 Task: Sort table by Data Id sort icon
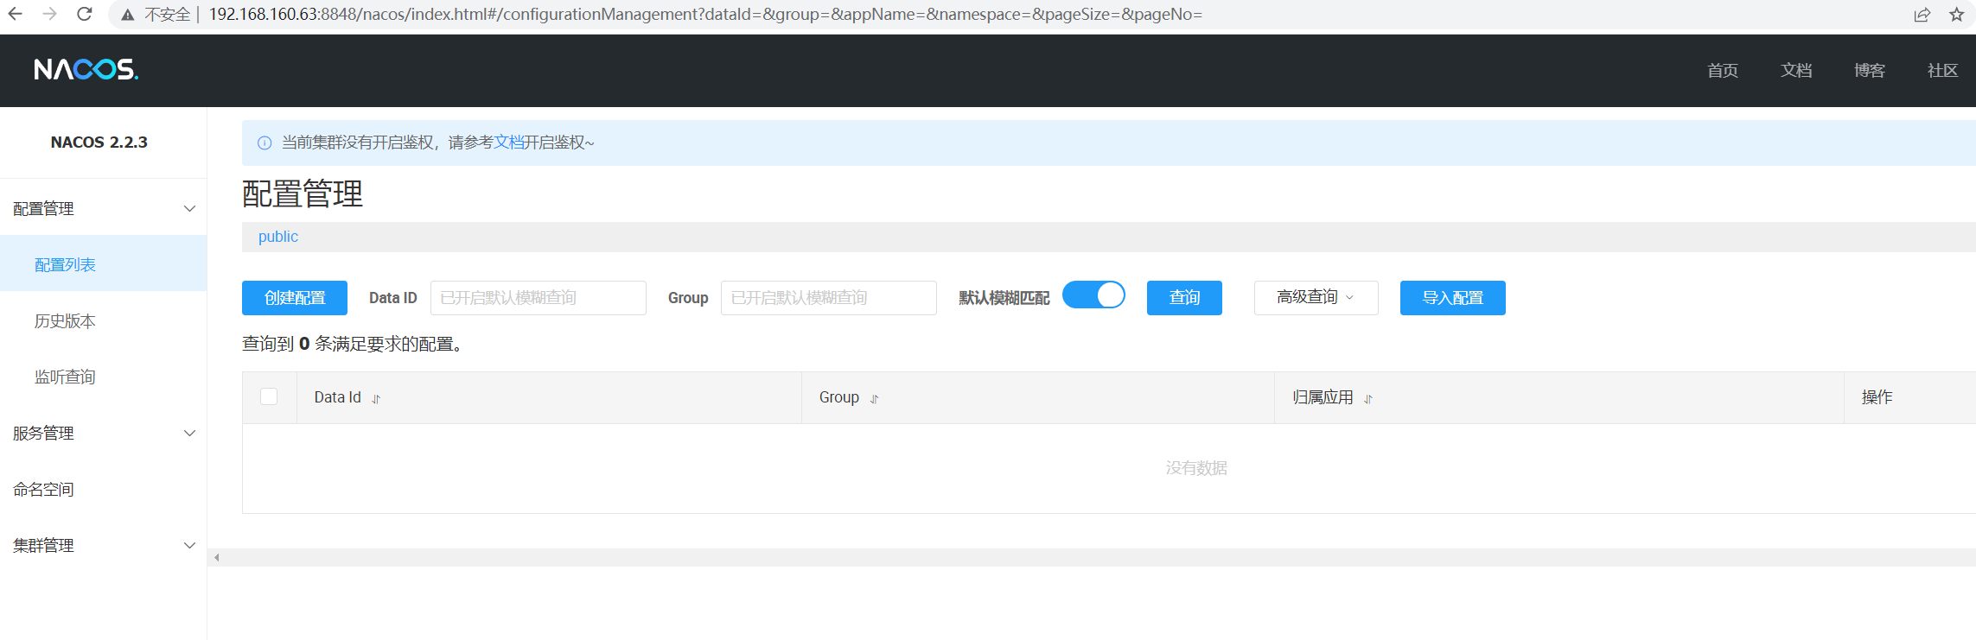click(376, 399)
